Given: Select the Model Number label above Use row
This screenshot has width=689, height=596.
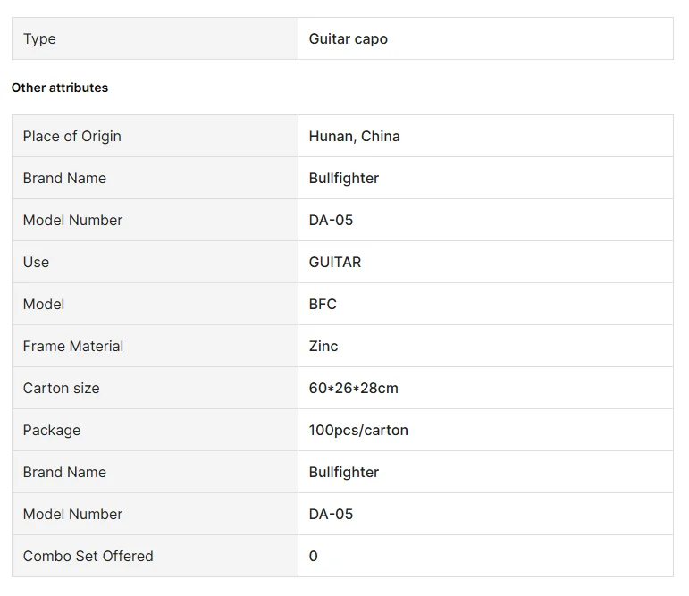Looking at the screenshot, I should click(x=72, y=221).
